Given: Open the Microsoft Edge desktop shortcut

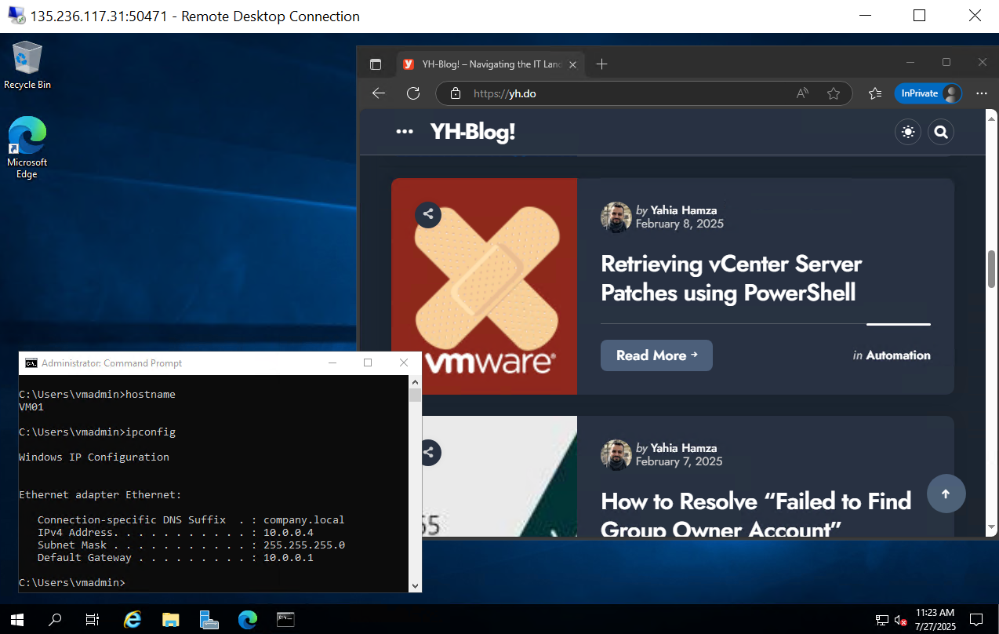Looking at the screenshot, I should [27, 148].
